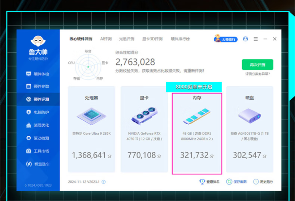
Task: Switch to the AI评测 tab
Action: tap(106, 39)
